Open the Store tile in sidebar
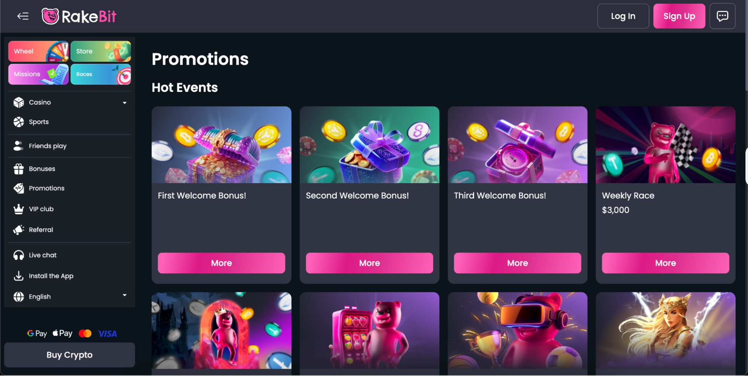The image size is (748, 376). tap(101, 51)
